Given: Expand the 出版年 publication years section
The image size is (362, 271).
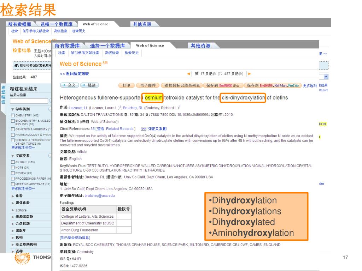Looking at the screenshot, I should [x=13, y=231].
